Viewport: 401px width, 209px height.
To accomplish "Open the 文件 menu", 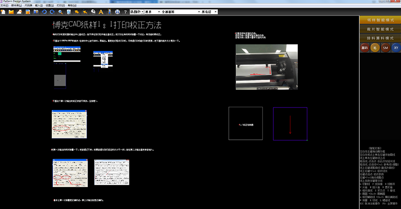I will [x=4, y=6].
